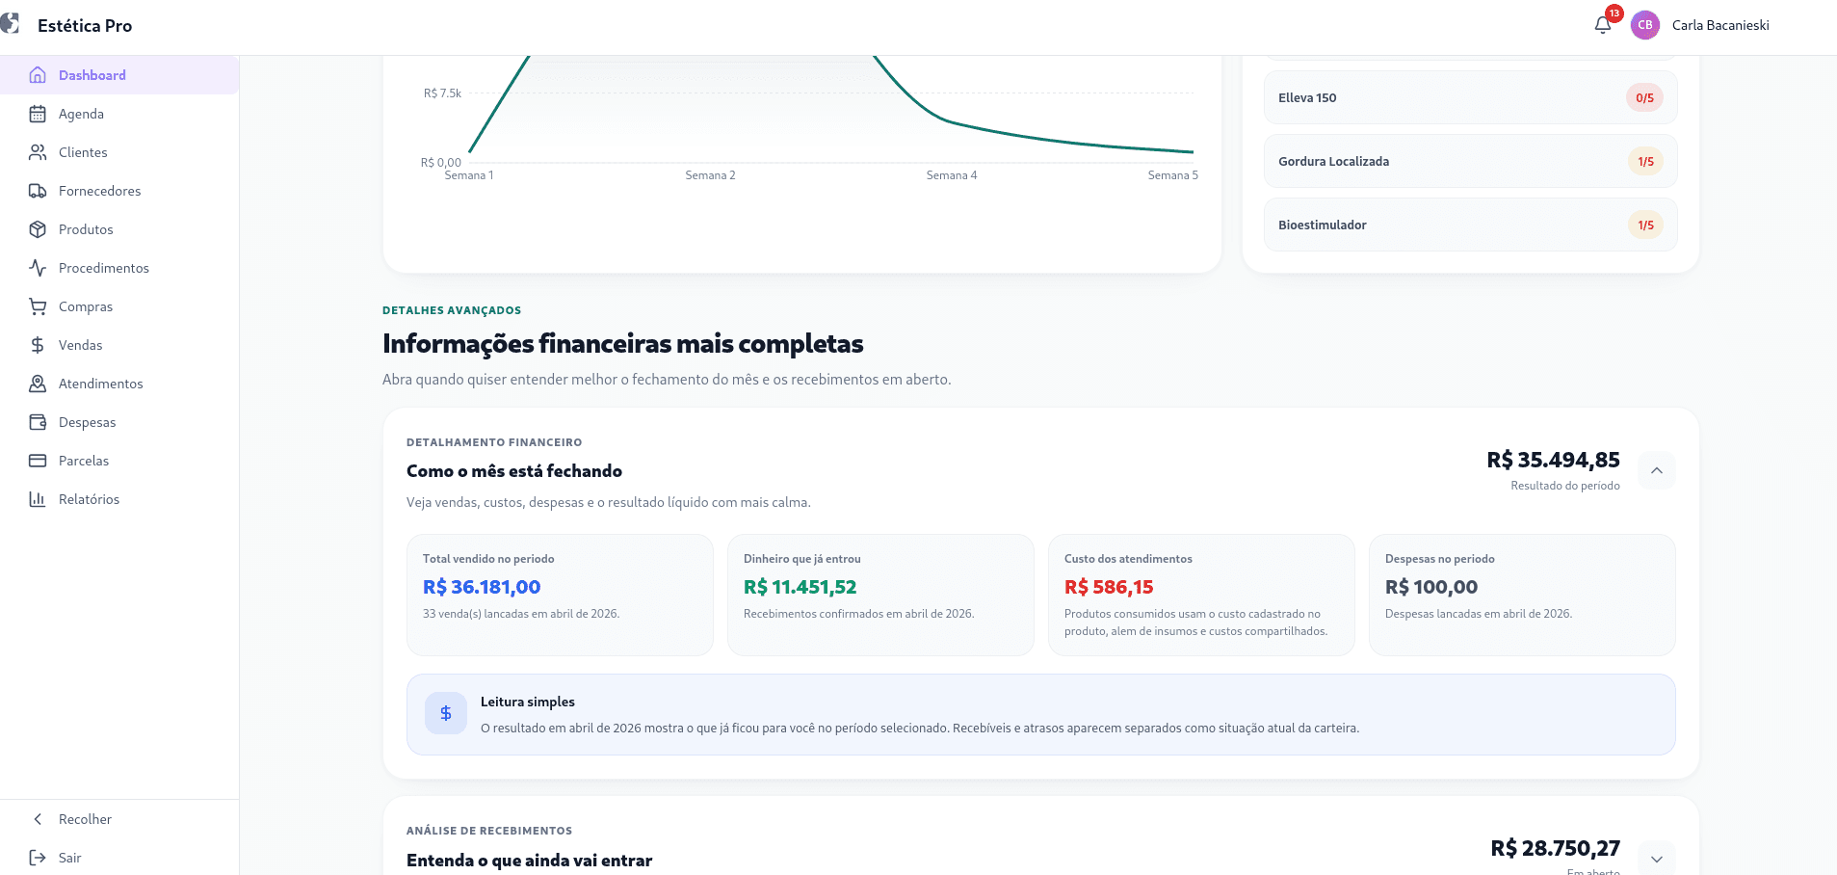Screen dimensions: 1837x875
Task: Click the Procedimentos activity icon
Action: click(38, 268)
